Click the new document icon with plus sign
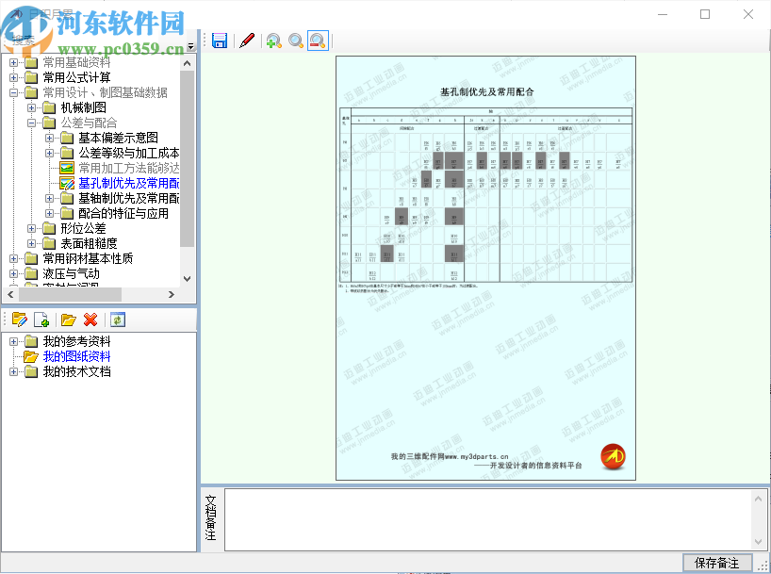The height and width of the screenshot is (574, 771). [x=42, y=320]
